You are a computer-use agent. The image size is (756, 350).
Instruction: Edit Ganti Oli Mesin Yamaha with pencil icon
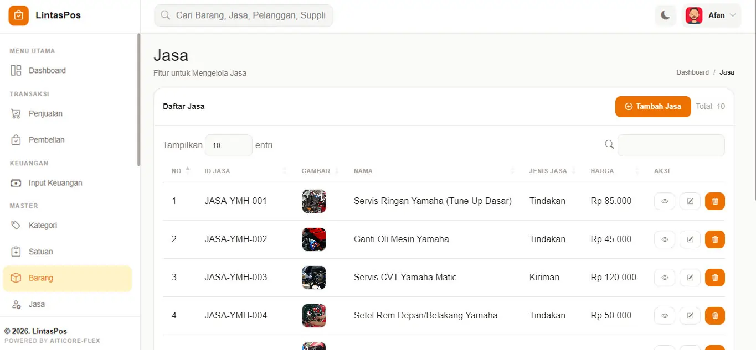point(690,239)
